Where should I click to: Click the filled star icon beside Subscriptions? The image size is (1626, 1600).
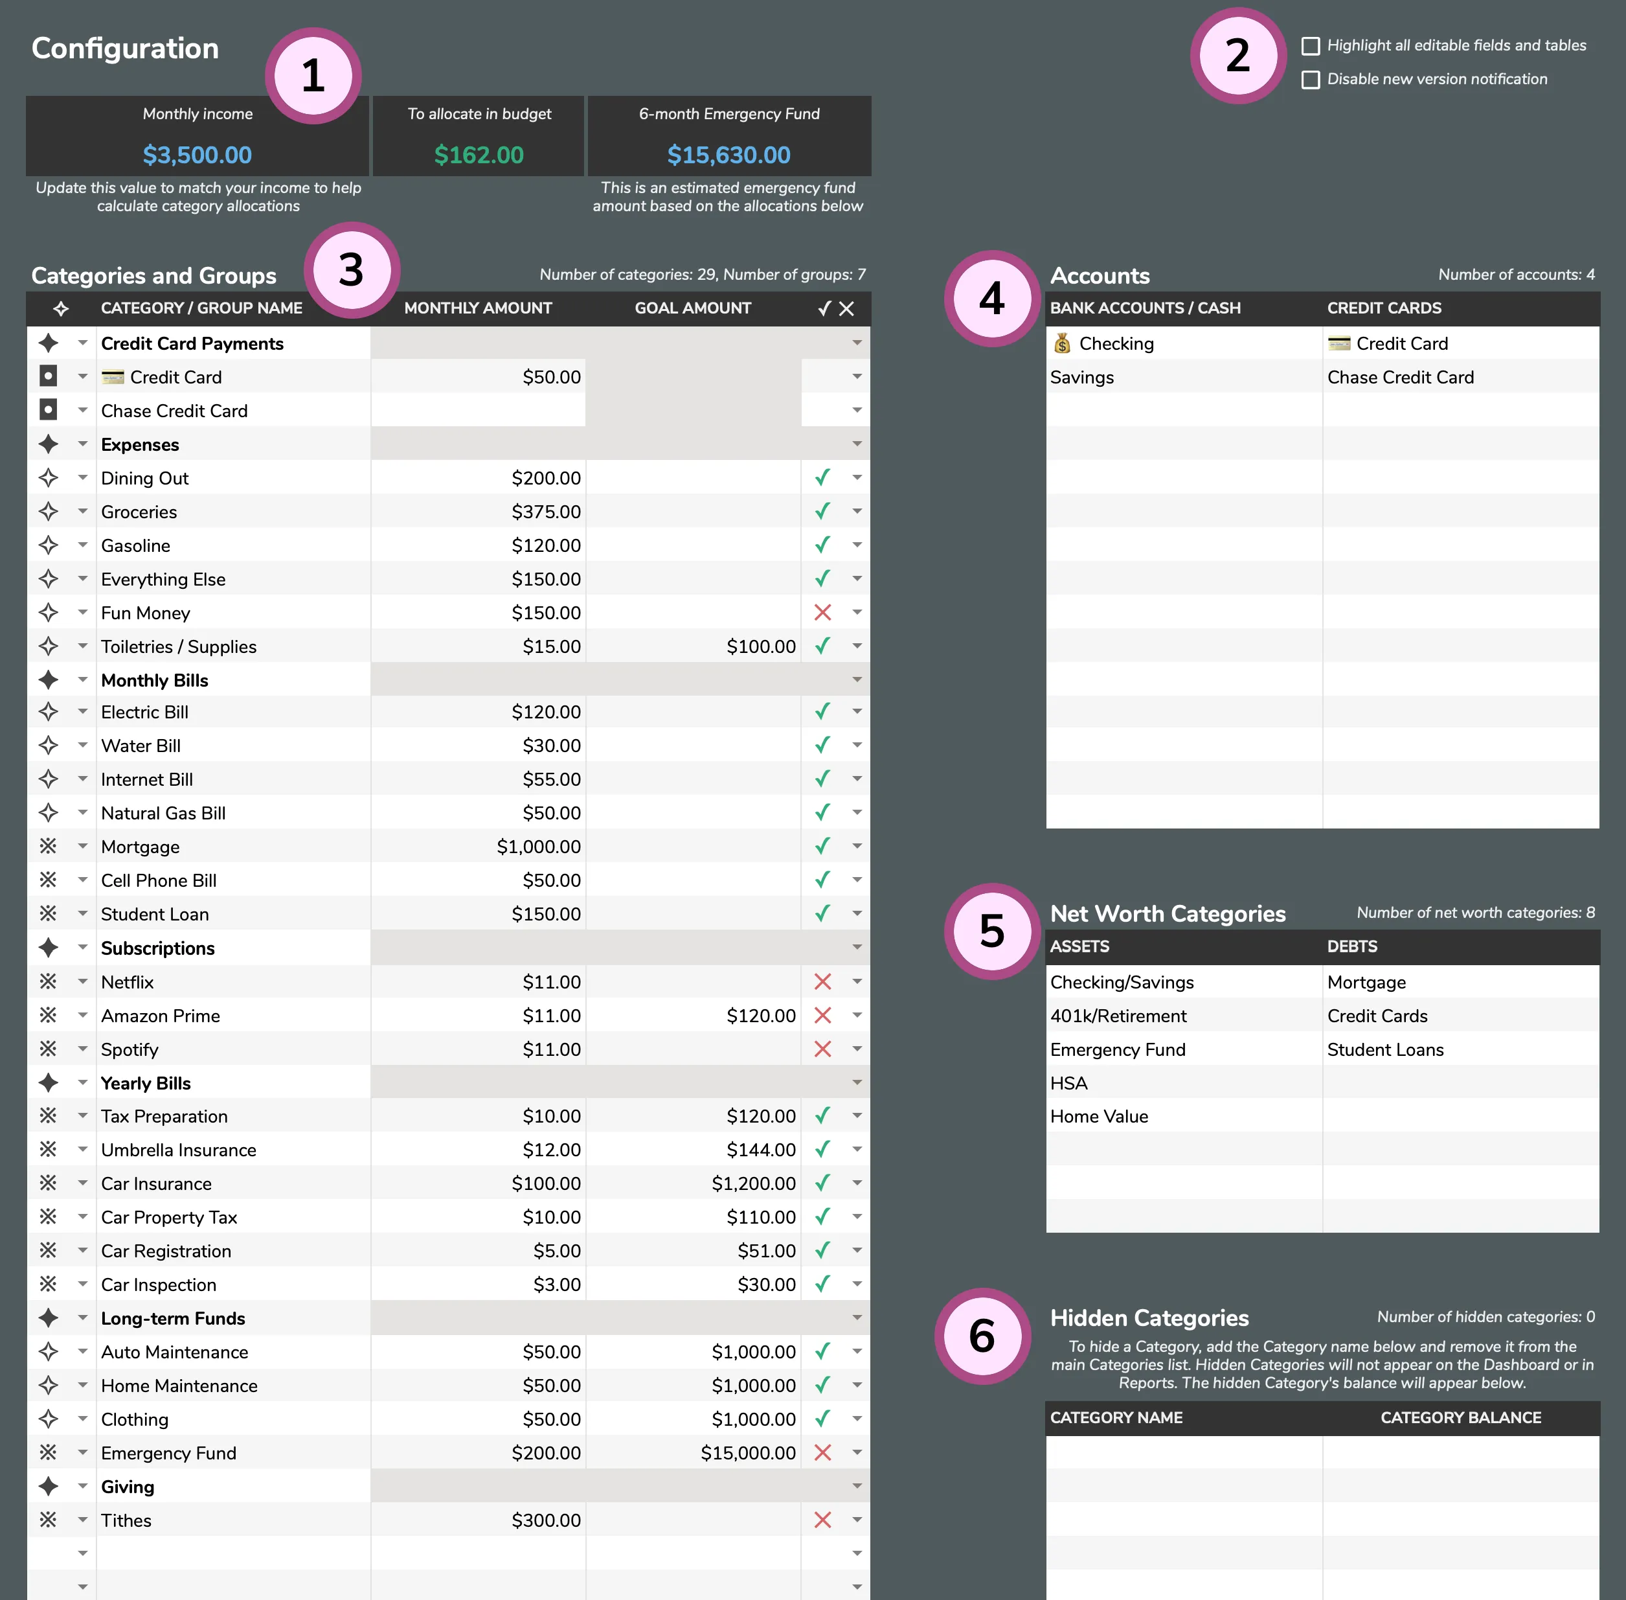tap(48, 948)
